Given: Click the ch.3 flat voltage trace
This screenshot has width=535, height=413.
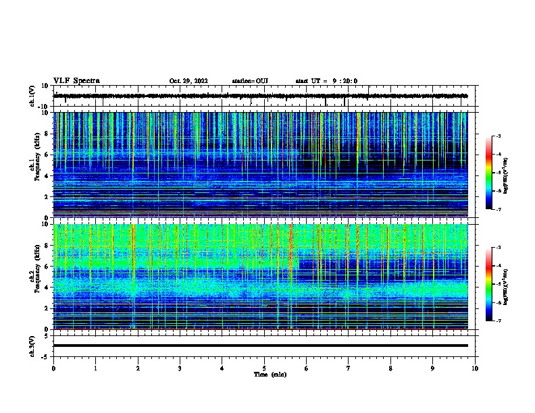Looking at the screenshot, I should [261, 346].
